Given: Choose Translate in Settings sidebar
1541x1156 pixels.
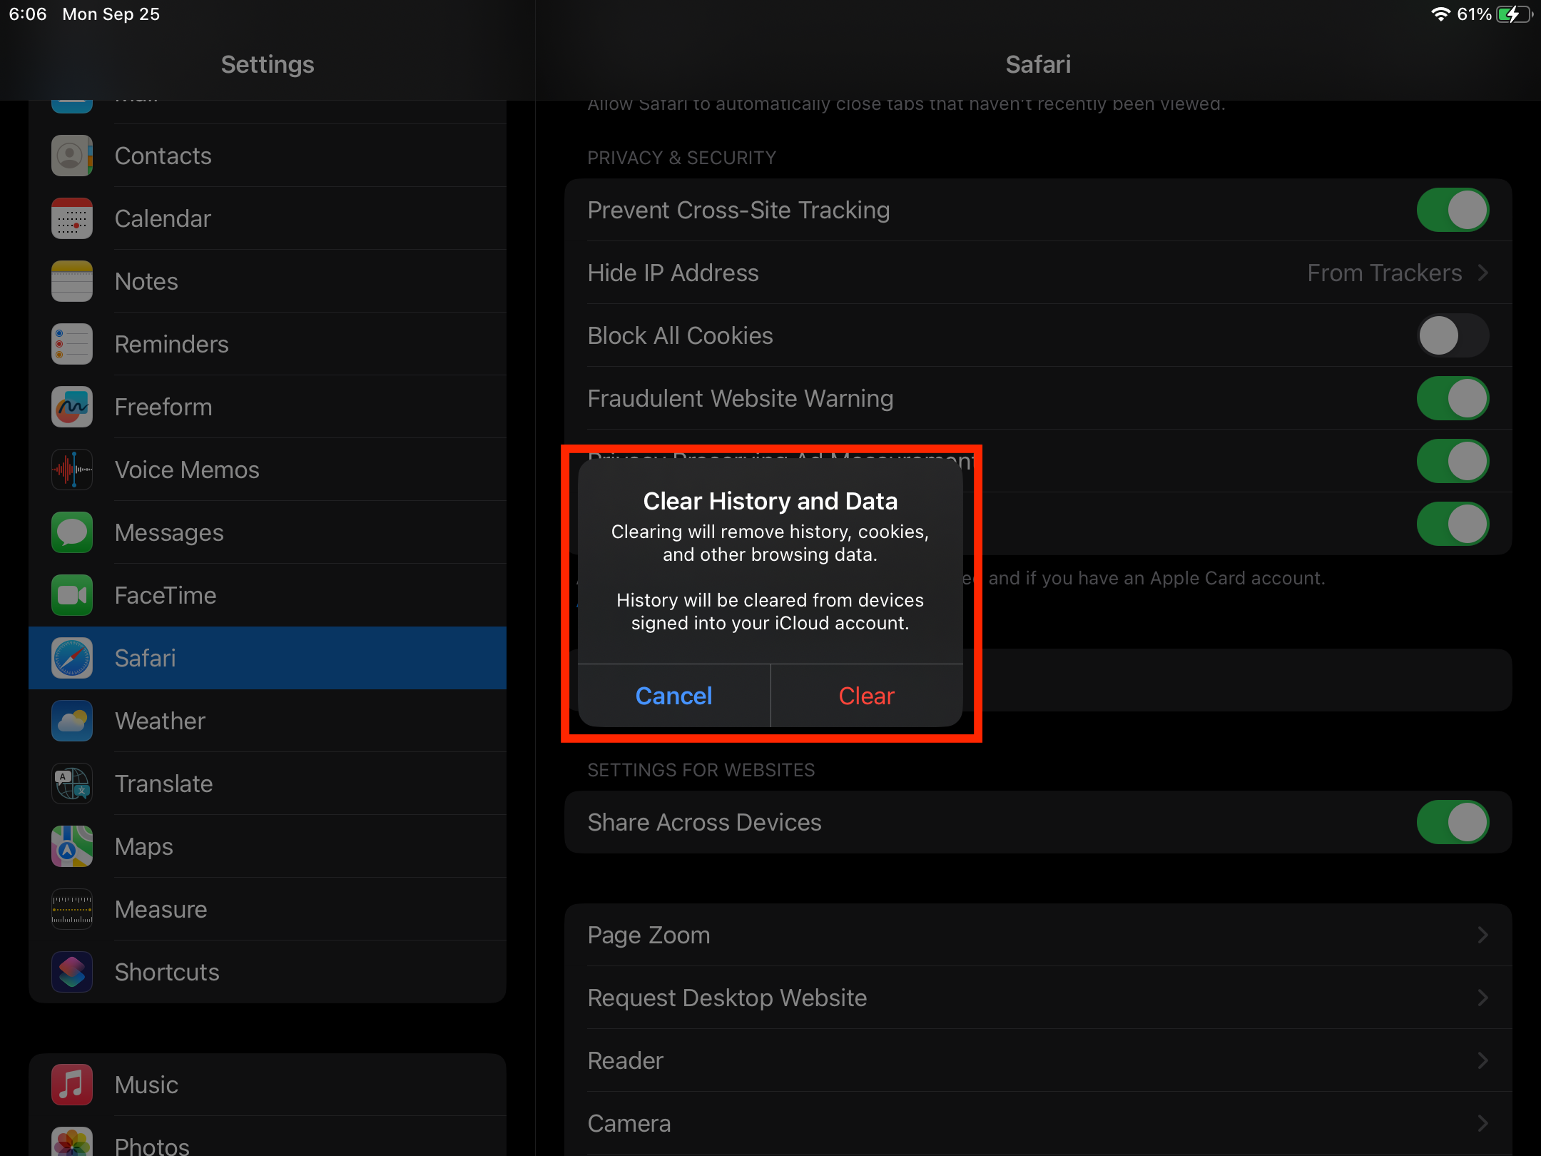Looking at the screenshot, I should point(268,784).
